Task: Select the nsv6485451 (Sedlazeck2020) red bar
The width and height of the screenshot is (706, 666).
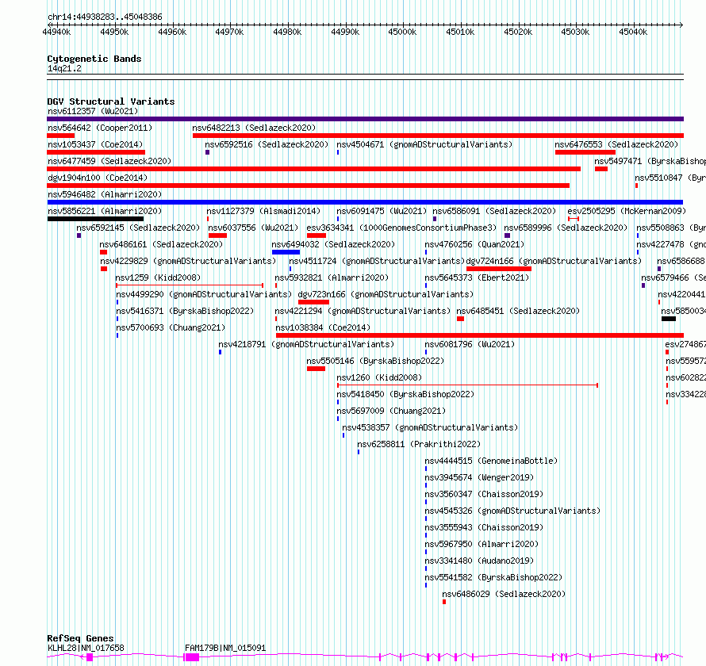Action: (x=460, y=319)
